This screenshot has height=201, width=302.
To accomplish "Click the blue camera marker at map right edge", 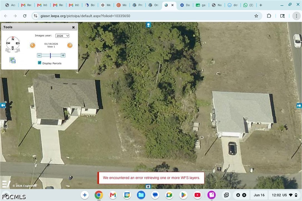I will click(x=299, y=105).
